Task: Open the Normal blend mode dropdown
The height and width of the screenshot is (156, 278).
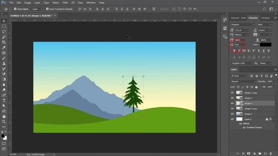Action: tap(243, 81)
